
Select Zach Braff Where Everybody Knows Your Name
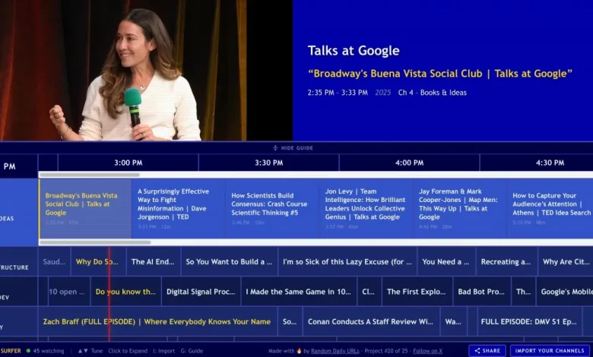pyautogui.click(x=157, y=321)
